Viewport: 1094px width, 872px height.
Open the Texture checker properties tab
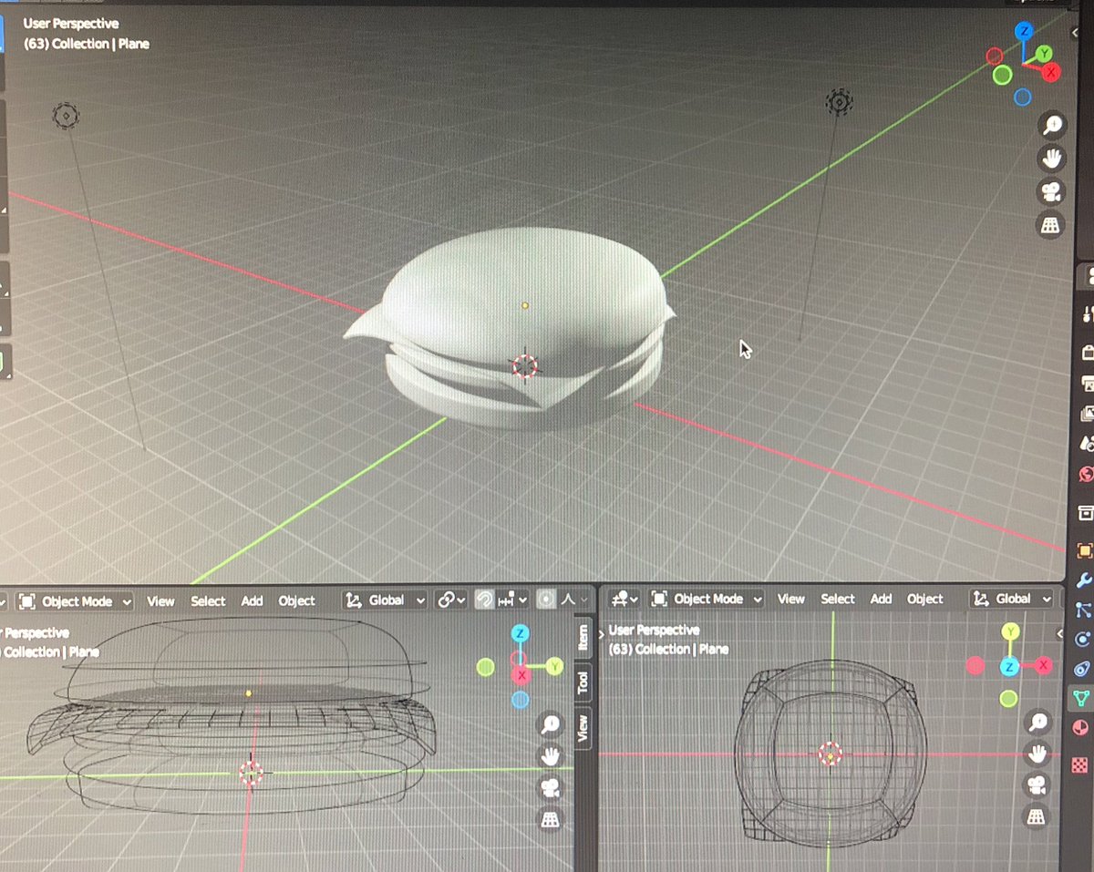pyautogui.click(x=1080, y=764)
